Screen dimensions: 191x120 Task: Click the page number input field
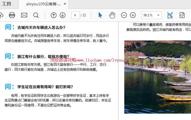point(75,15)
